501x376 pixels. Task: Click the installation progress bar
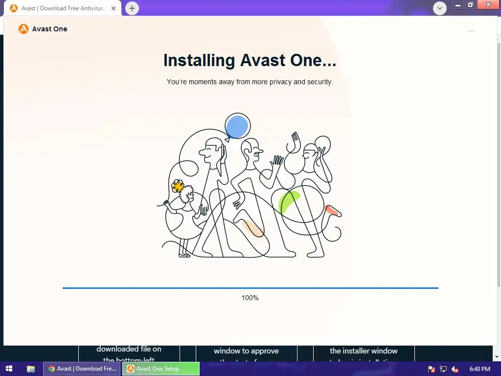pyautogui.click(x=250, y=288)
